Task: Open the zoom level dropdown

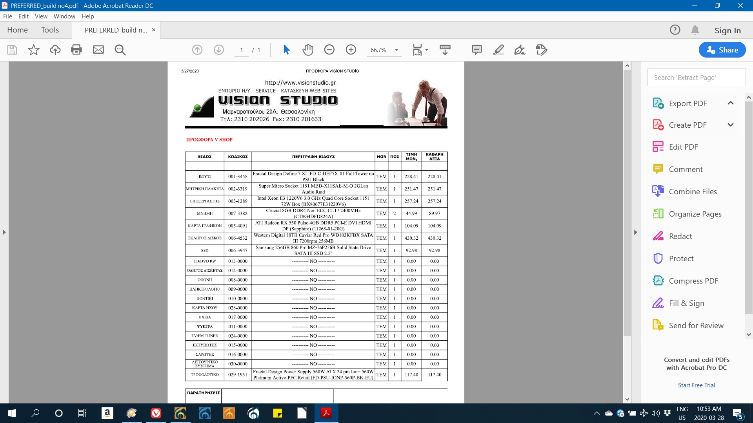Action: (x=397, y=50)
